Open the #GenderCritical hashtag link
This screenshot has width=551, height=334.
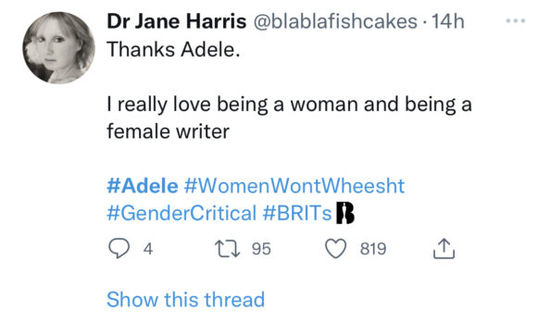pos(182,213)
